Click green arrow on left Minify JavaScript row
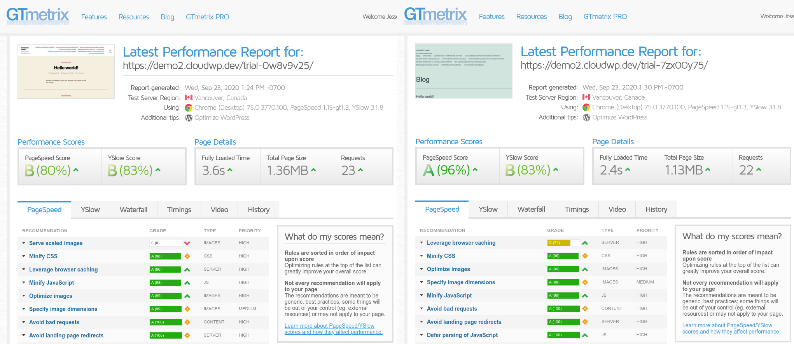The width and height of the screenshot is (794, 344). pyautogui.click(x=187, y=283)
